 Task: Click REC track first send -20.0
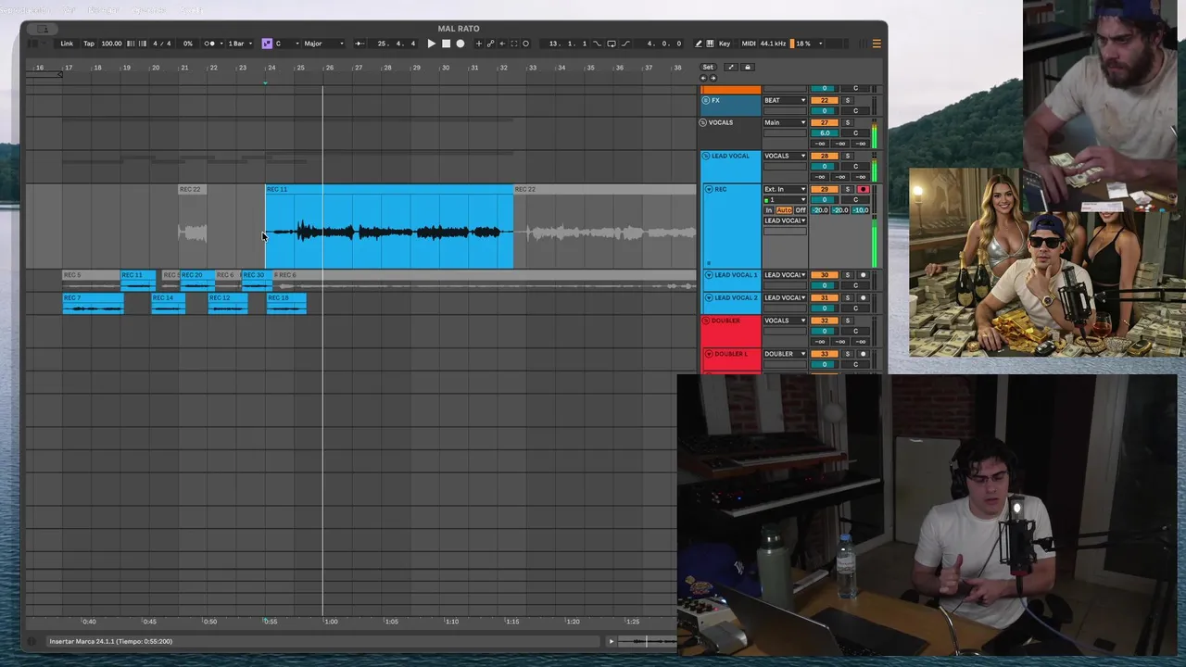click(x=820, y=210)
